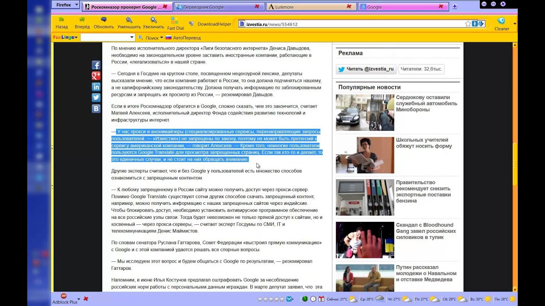Click Читатели: 32,6тыс. follower count
This screenshot has height=306, width=545.
coord(422,69)
